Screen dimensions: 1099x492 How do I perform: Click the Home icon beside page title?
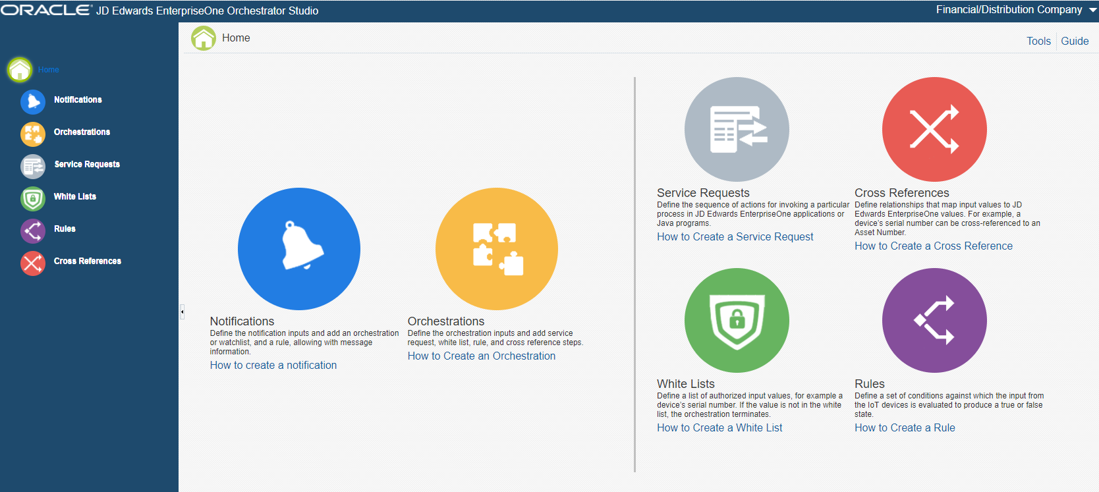[x=204, y=38]
